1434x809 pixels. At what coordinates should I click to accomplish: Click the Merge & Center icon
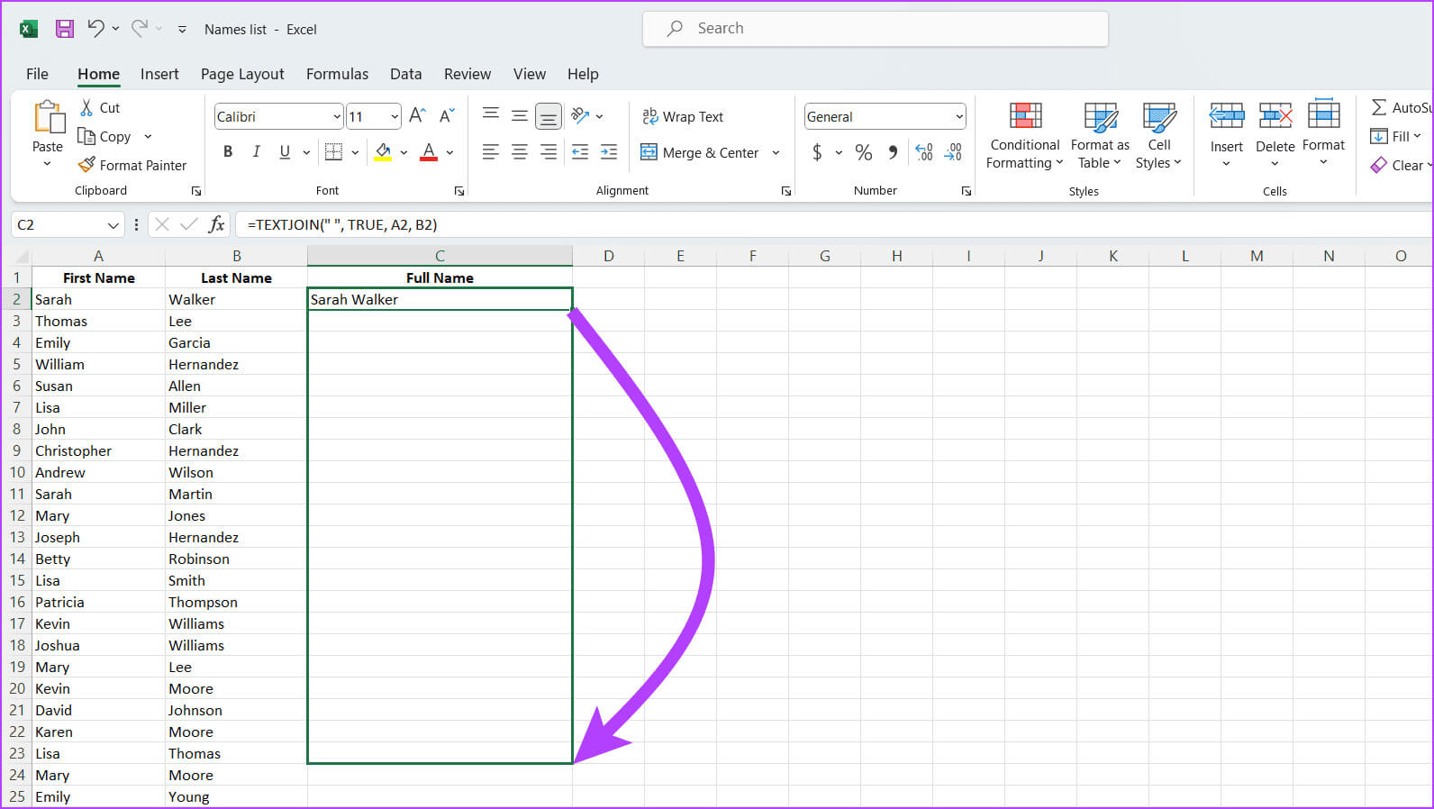point(649,152)
